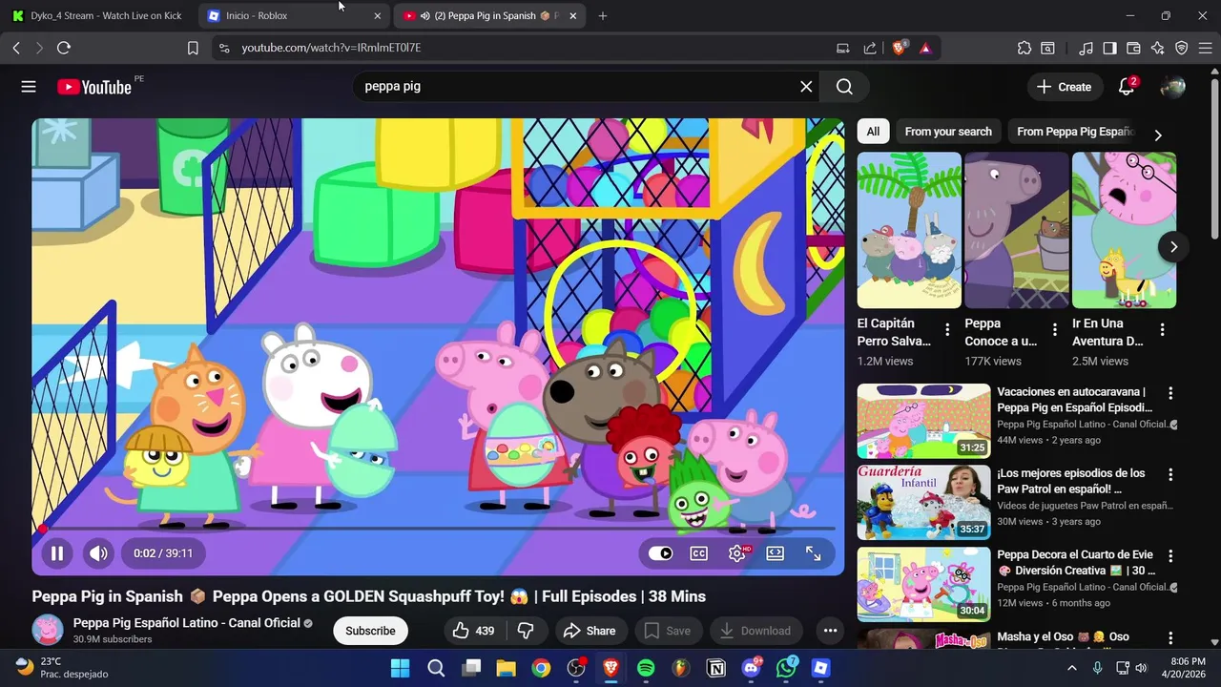
Task: Open Peppa Pig Español Latino channel name
Action: pos(186,623)
